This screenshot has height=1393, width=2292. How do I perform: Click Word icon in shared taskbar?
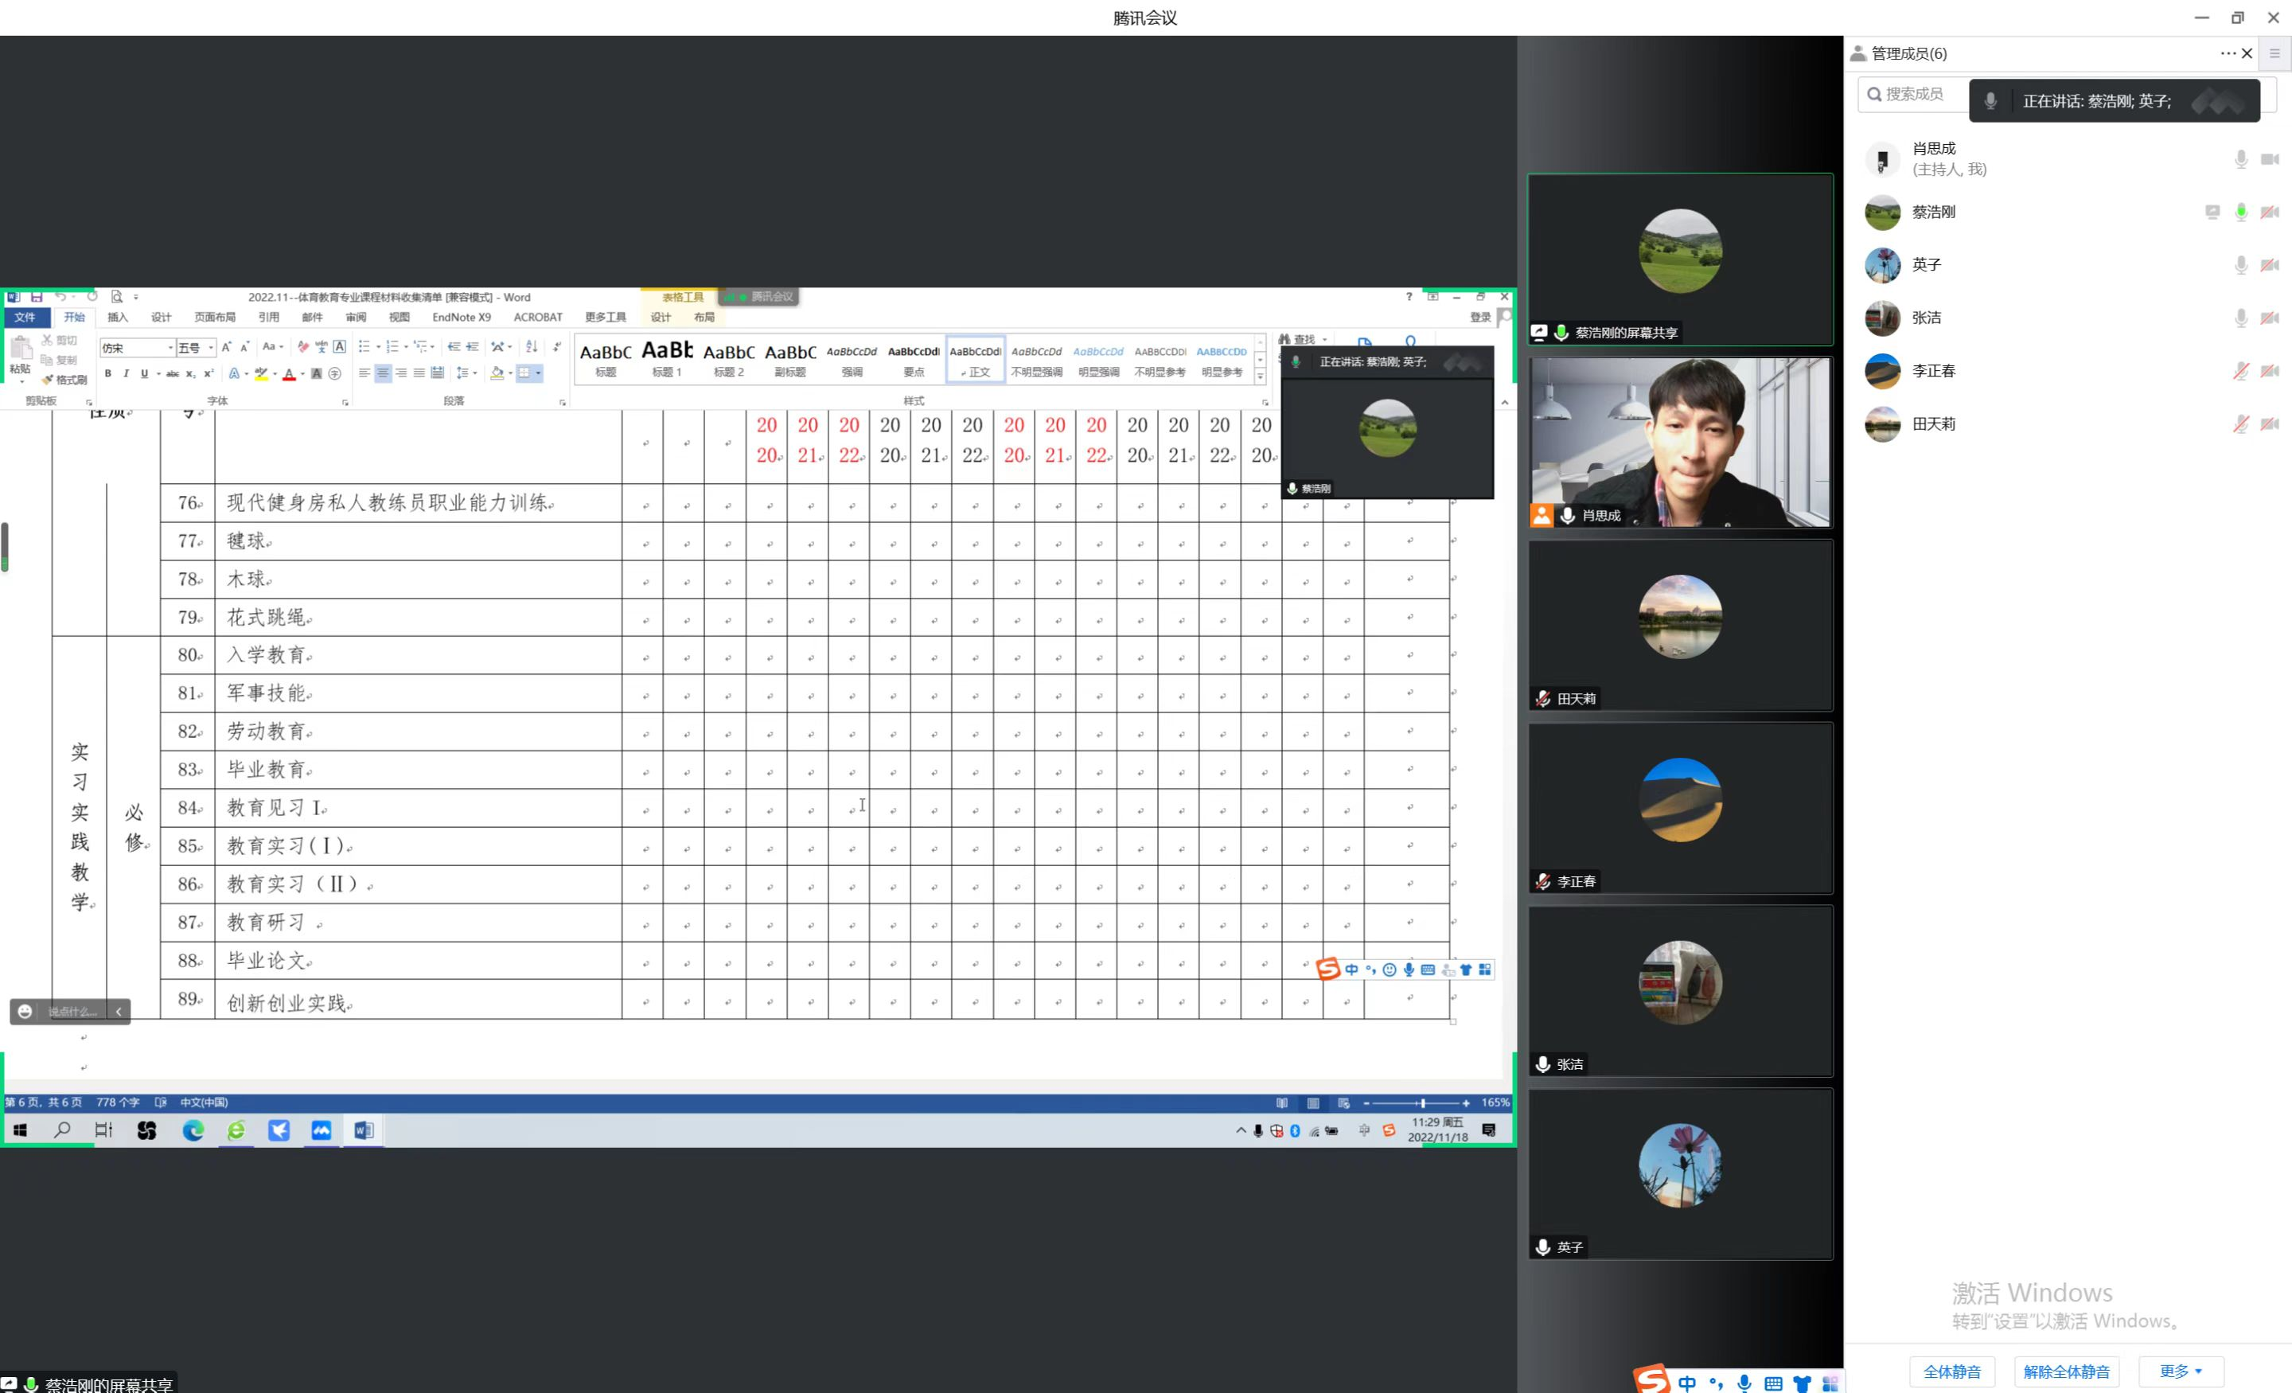coord(364,1130)
